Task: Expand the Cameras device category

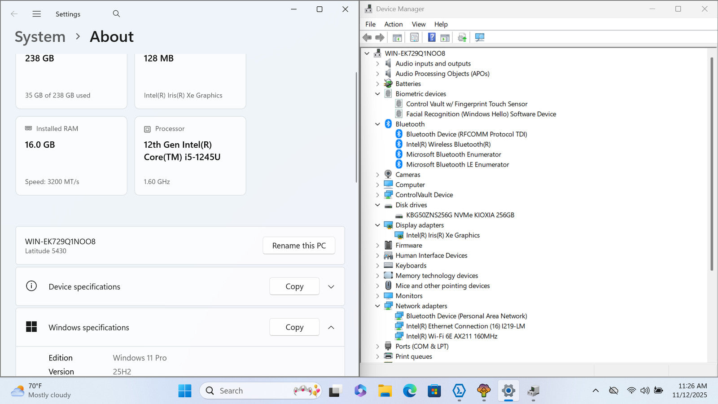Action: pyautogui.click(x=377, y=175)
